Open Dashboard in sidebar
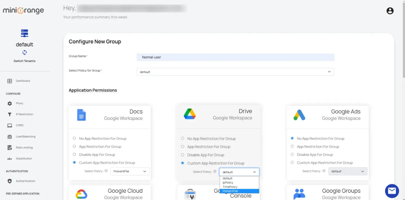Screen dimensions: 405x200 coord(23,81)
